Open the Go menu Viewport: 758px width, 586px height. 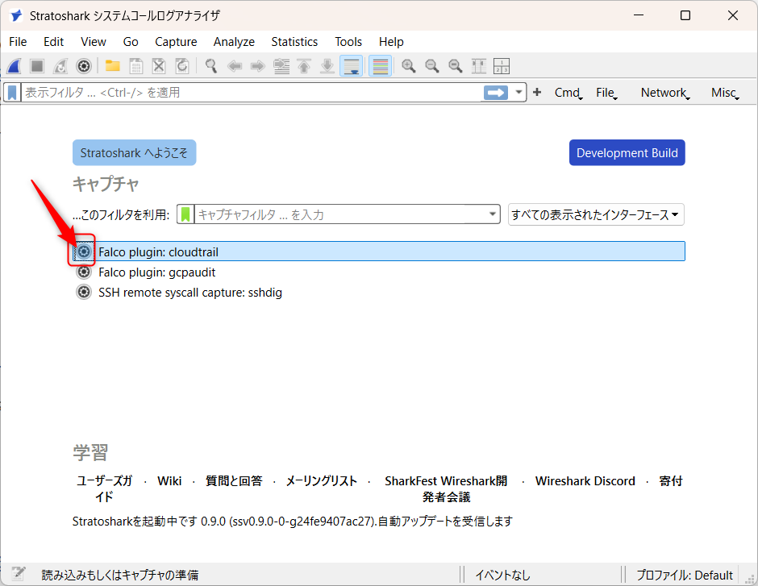[x=131, y=42]
